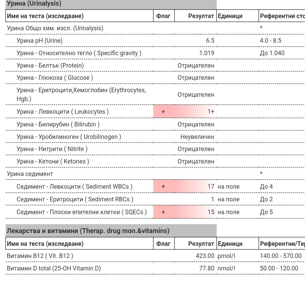Click the Флаг column header in the Urinalysis table
The width and height of the screenshot is (305, 286).
(163, 16)
